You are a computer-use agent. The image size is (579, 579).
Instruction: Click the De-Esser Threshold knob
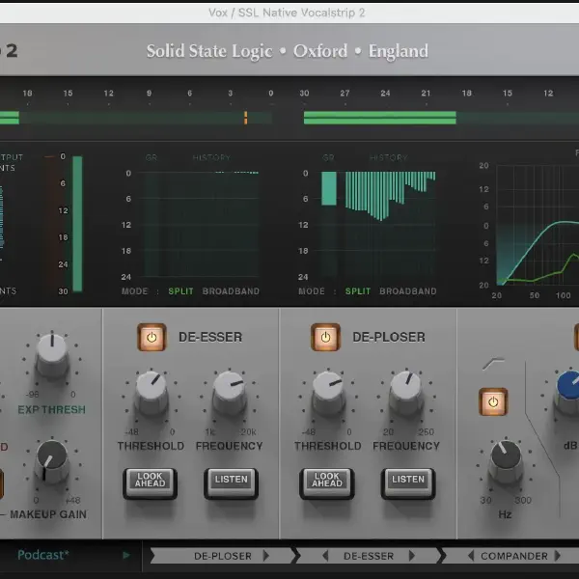(x=152, y=392)
